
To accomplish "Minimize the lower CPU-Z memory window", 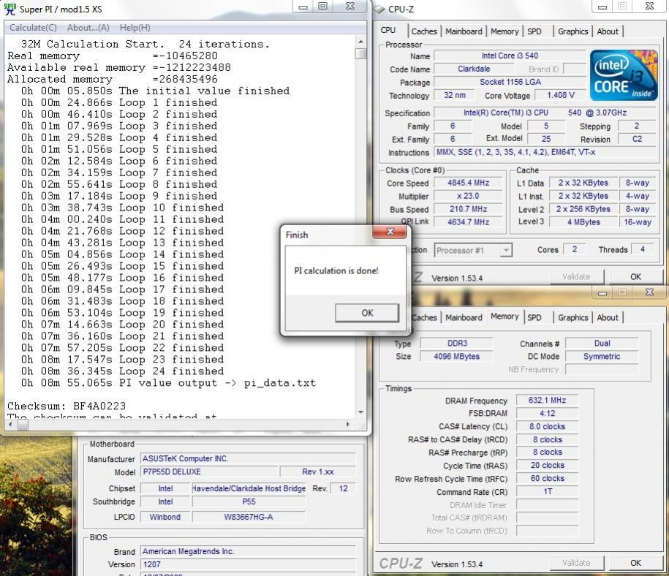I will [602, 292].
